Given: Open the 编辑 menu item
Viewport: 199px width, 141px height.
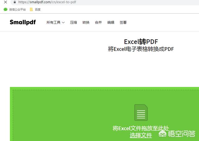Looking at the screenshot, I should [x=111, y=22].
